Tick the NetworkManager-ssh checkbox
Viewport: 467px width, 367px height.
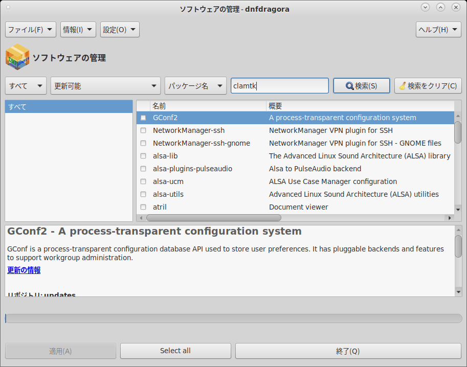[143, 130]
